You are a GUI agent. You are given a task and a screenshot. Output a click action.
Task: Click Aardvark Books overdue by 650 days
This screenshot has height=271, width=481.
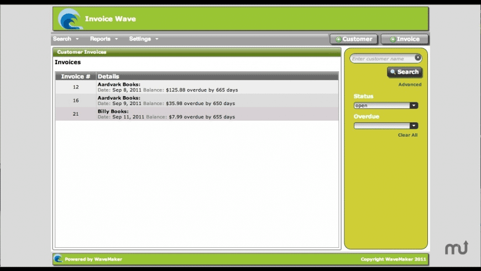click(166, 101)
